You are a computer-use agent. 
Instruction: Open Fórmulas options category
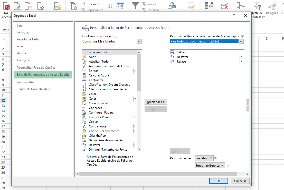[43, 32]
